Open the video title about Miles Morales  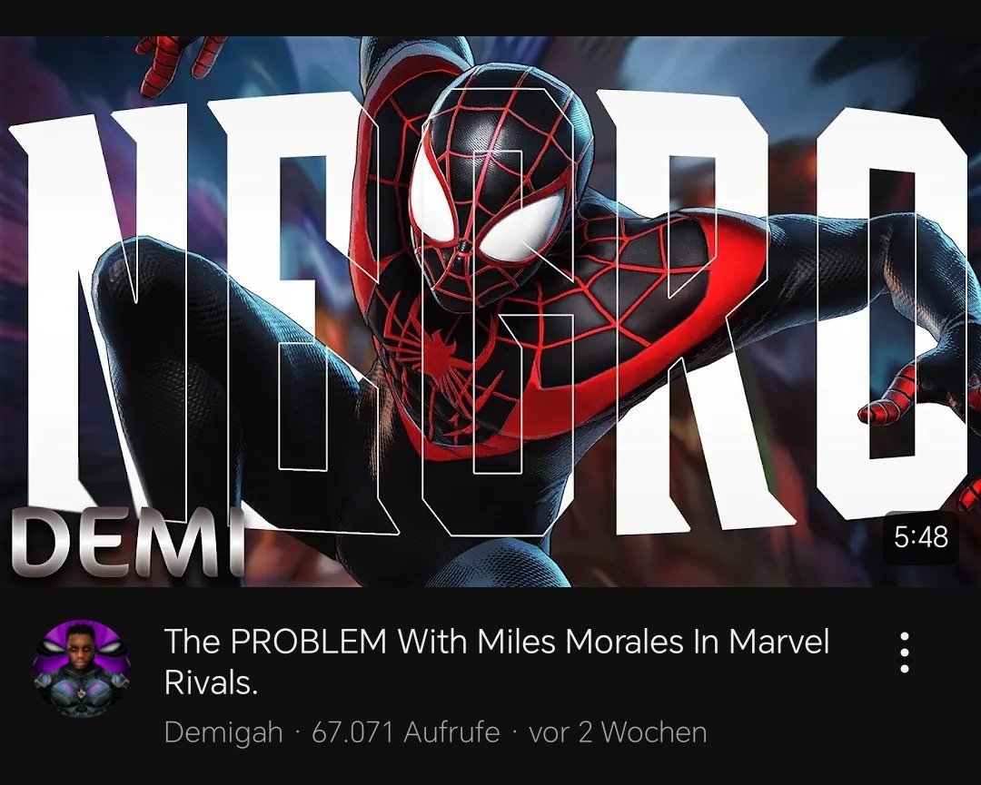click(x=497, y=662)
